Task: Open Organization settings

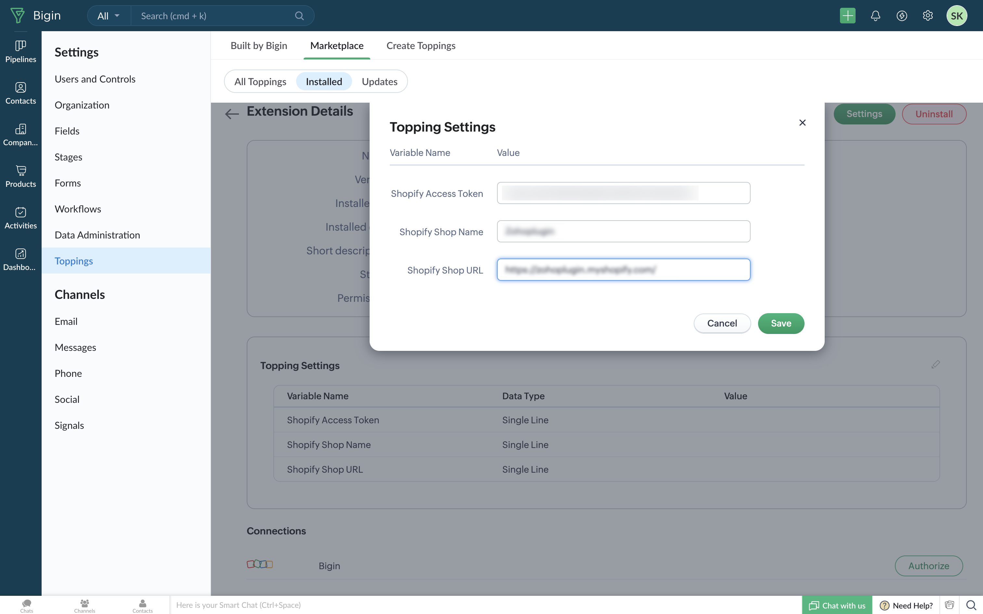Action: 126,105
